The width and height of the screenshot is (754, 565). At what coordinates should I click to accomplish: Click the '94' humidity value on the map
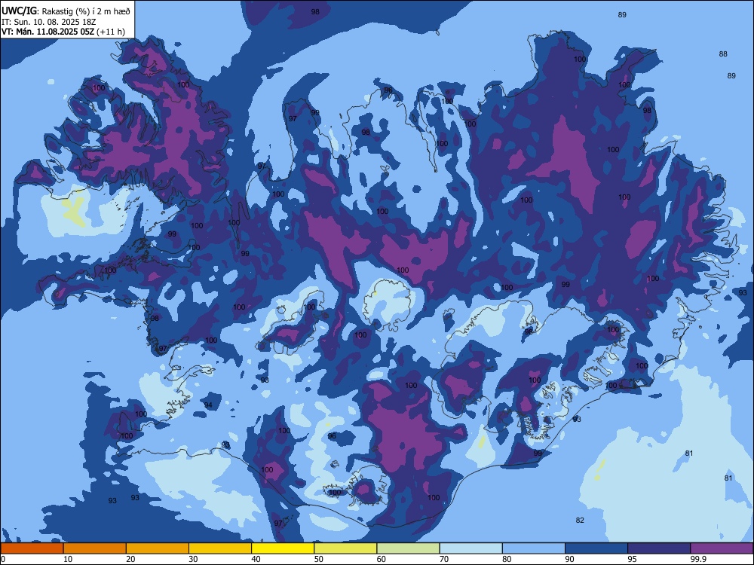tap(208, 405)
